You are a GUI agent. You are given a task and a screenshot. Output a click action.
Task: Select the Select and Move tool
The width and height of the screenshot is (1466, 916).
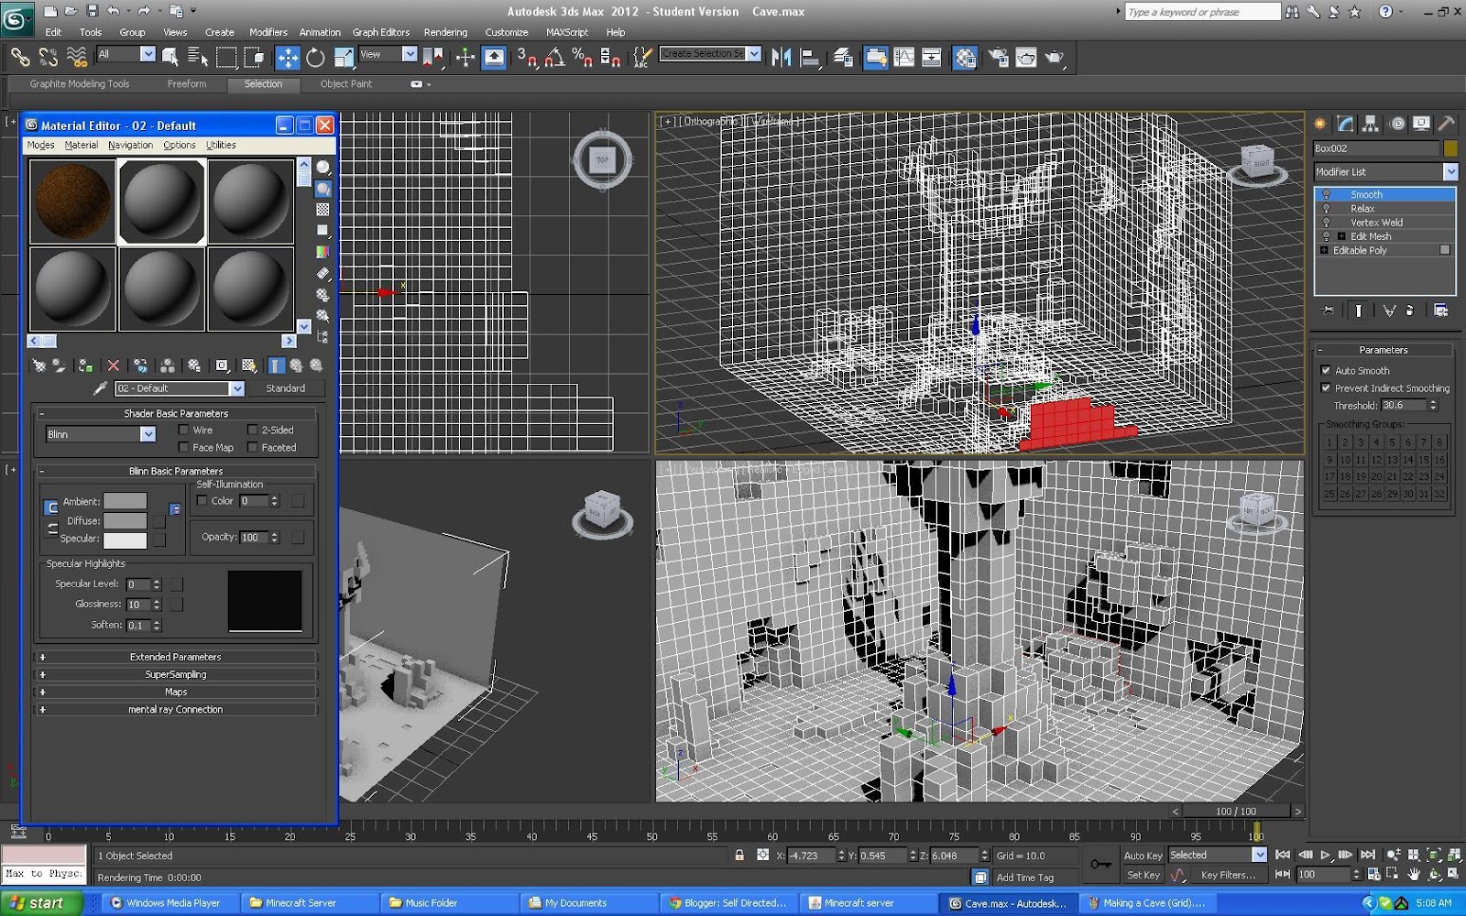pyautogui.click(x=288, y=58)
